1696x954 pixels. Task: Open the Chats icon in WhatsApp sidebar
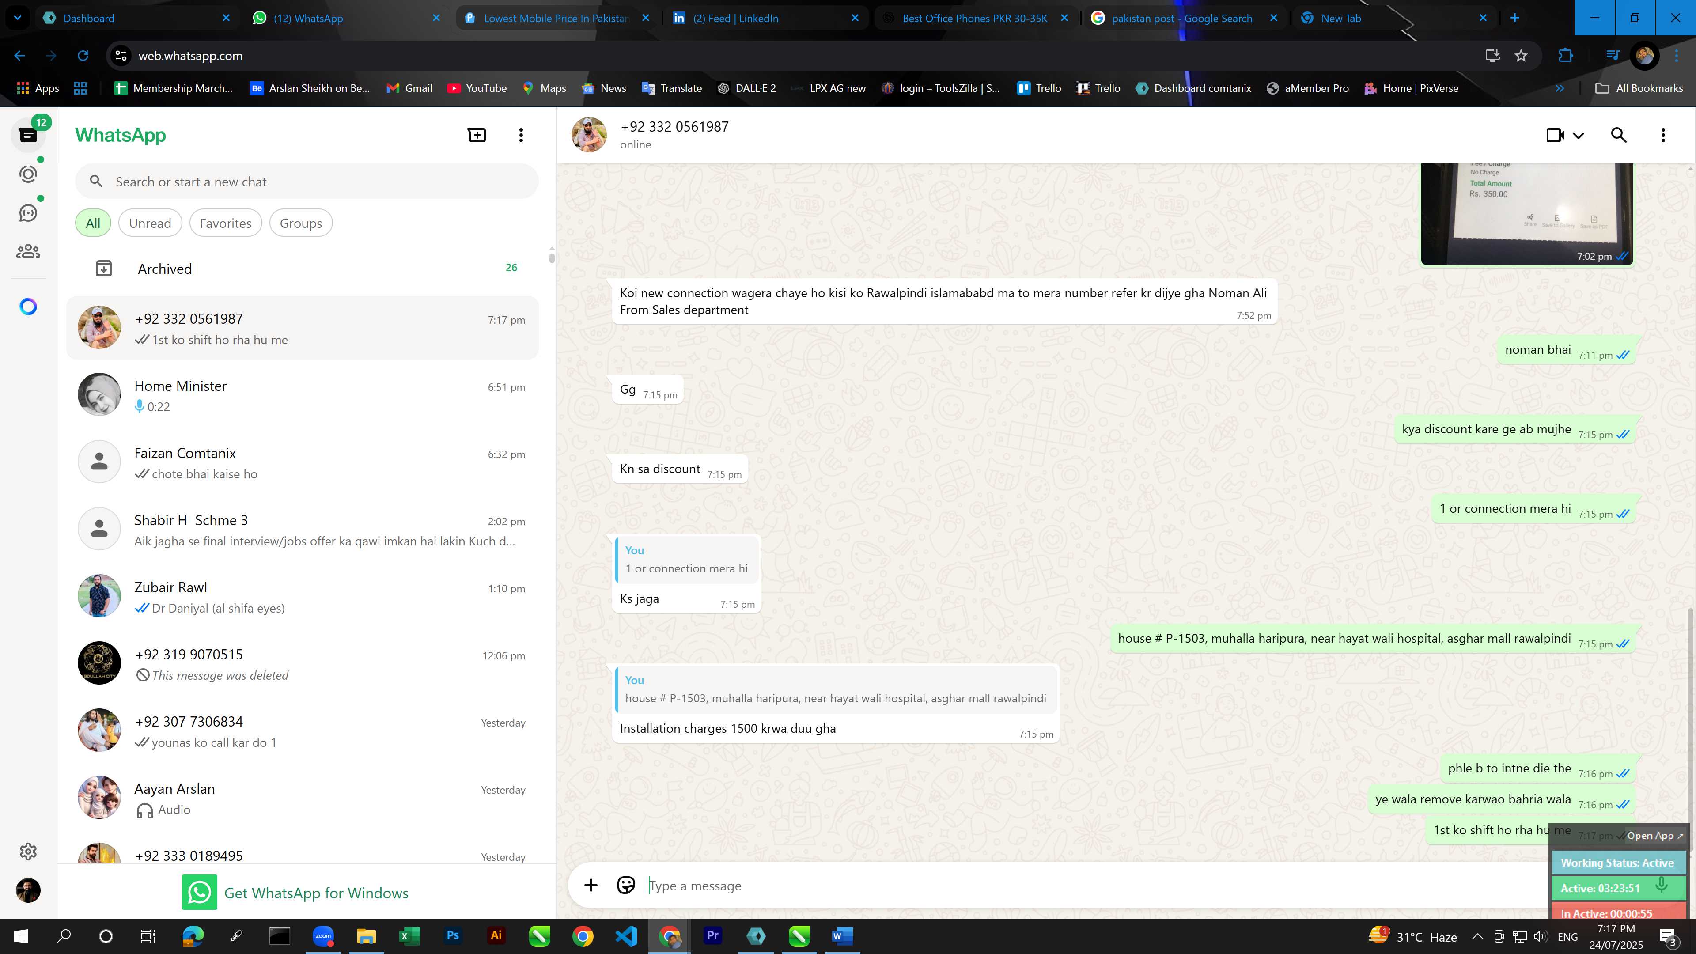click(28, 135)
